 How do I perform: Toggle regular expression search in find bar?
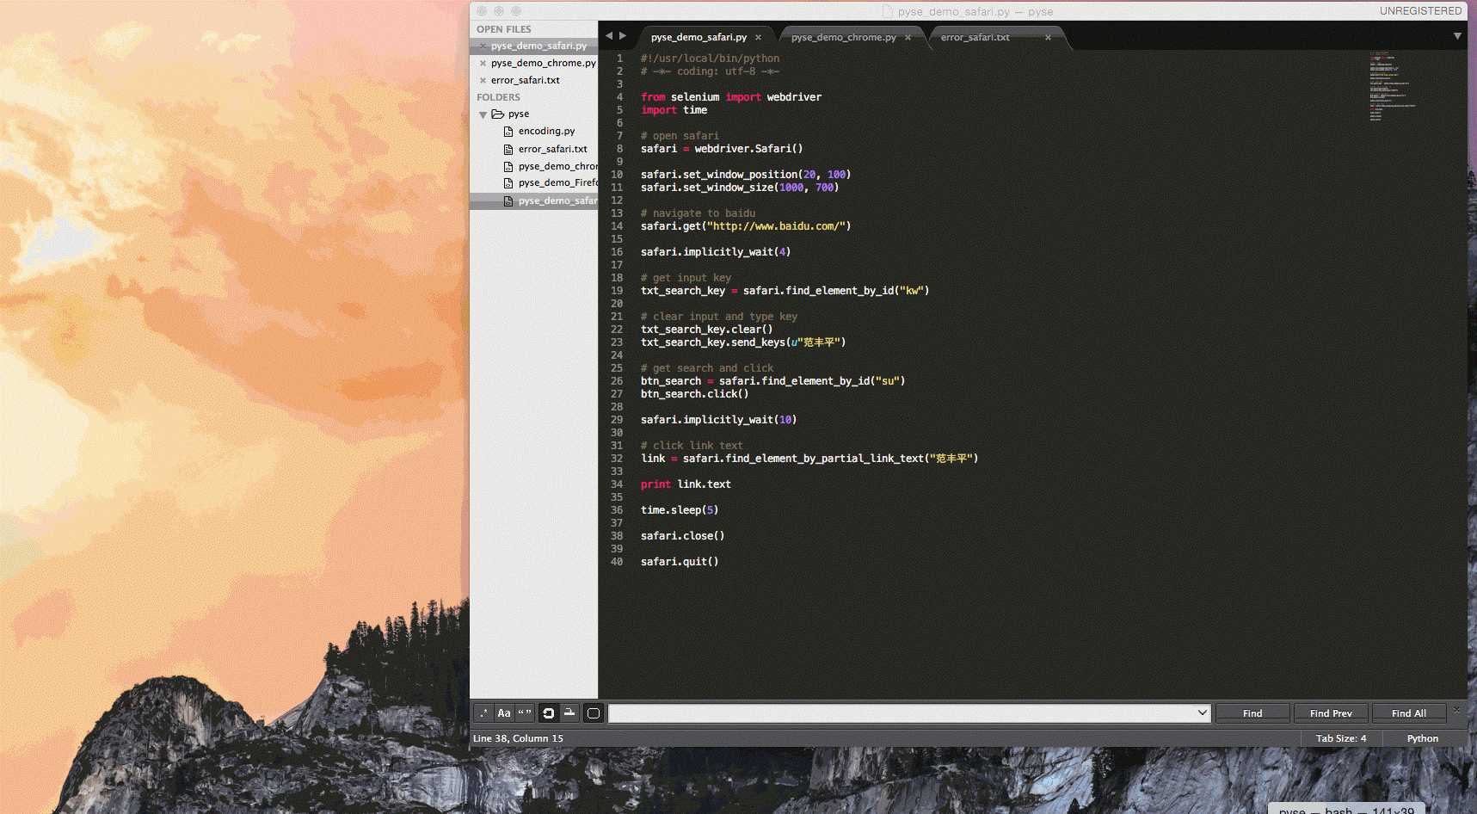point(483,713)
